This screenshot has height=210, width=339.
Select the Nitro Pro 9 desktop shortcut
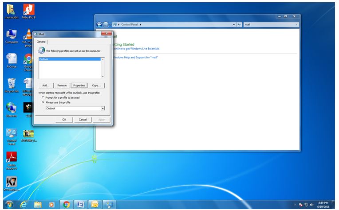28,8
